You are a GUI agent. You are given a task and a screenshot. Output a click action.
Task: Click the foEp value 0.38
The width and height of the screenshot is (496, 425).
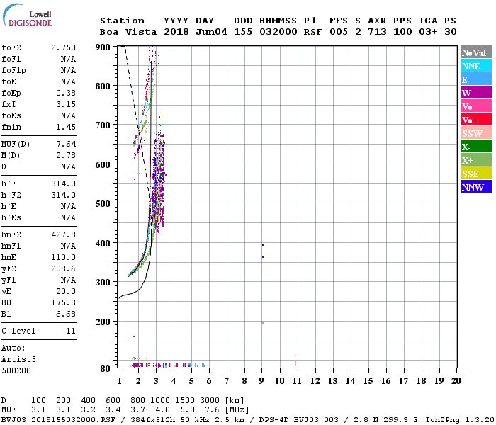[66, 93]
